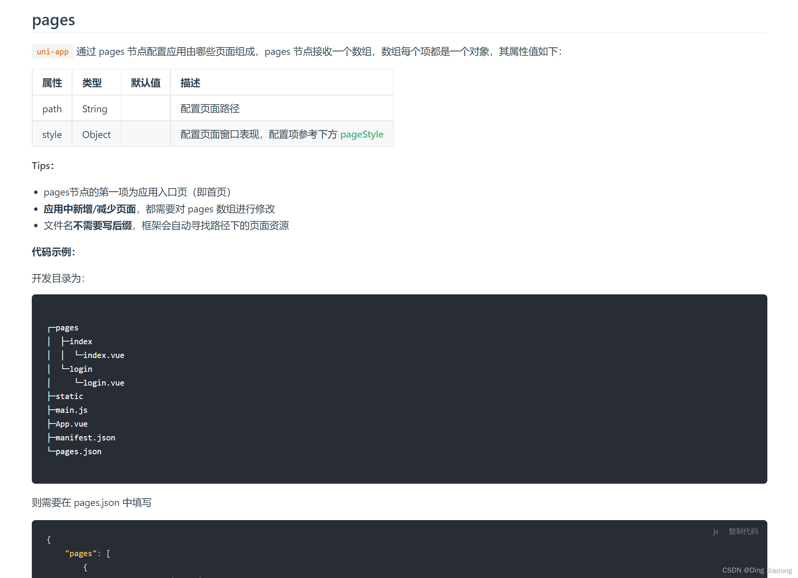Click the uni-app inline code tag
The width and height of the screenshot is (798, 578).
(52, 52)
